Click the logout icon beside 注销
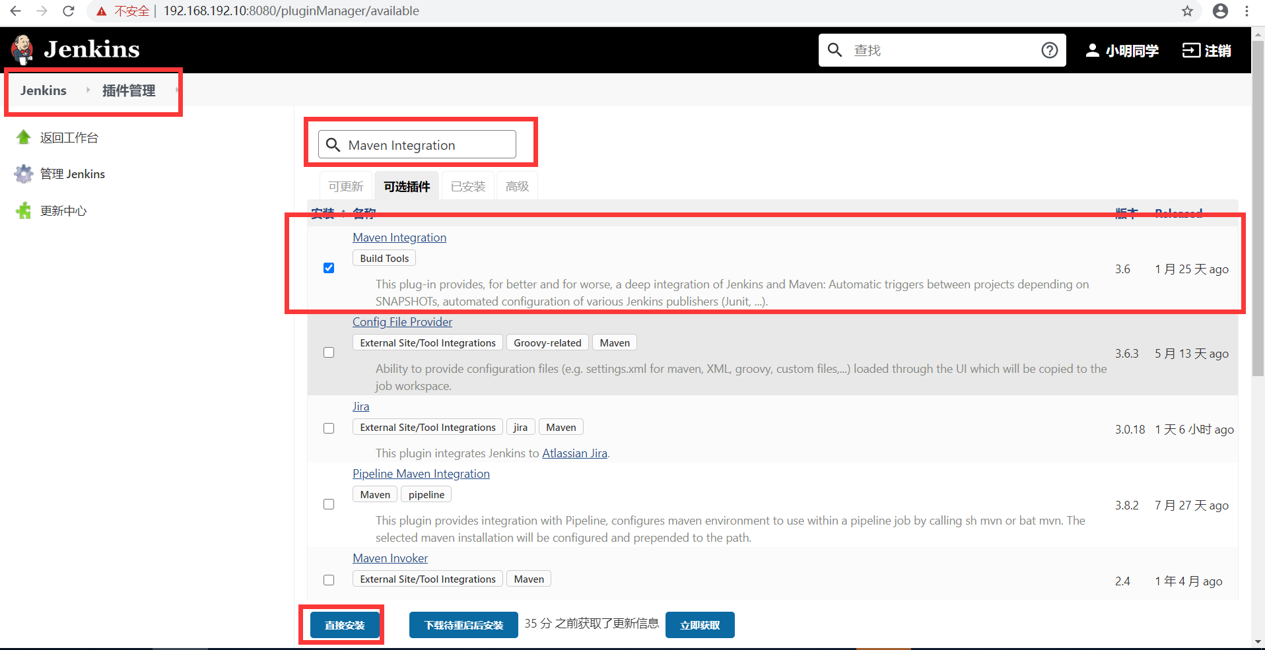Screen dimensions: 1265x650 coord(1191,50)
